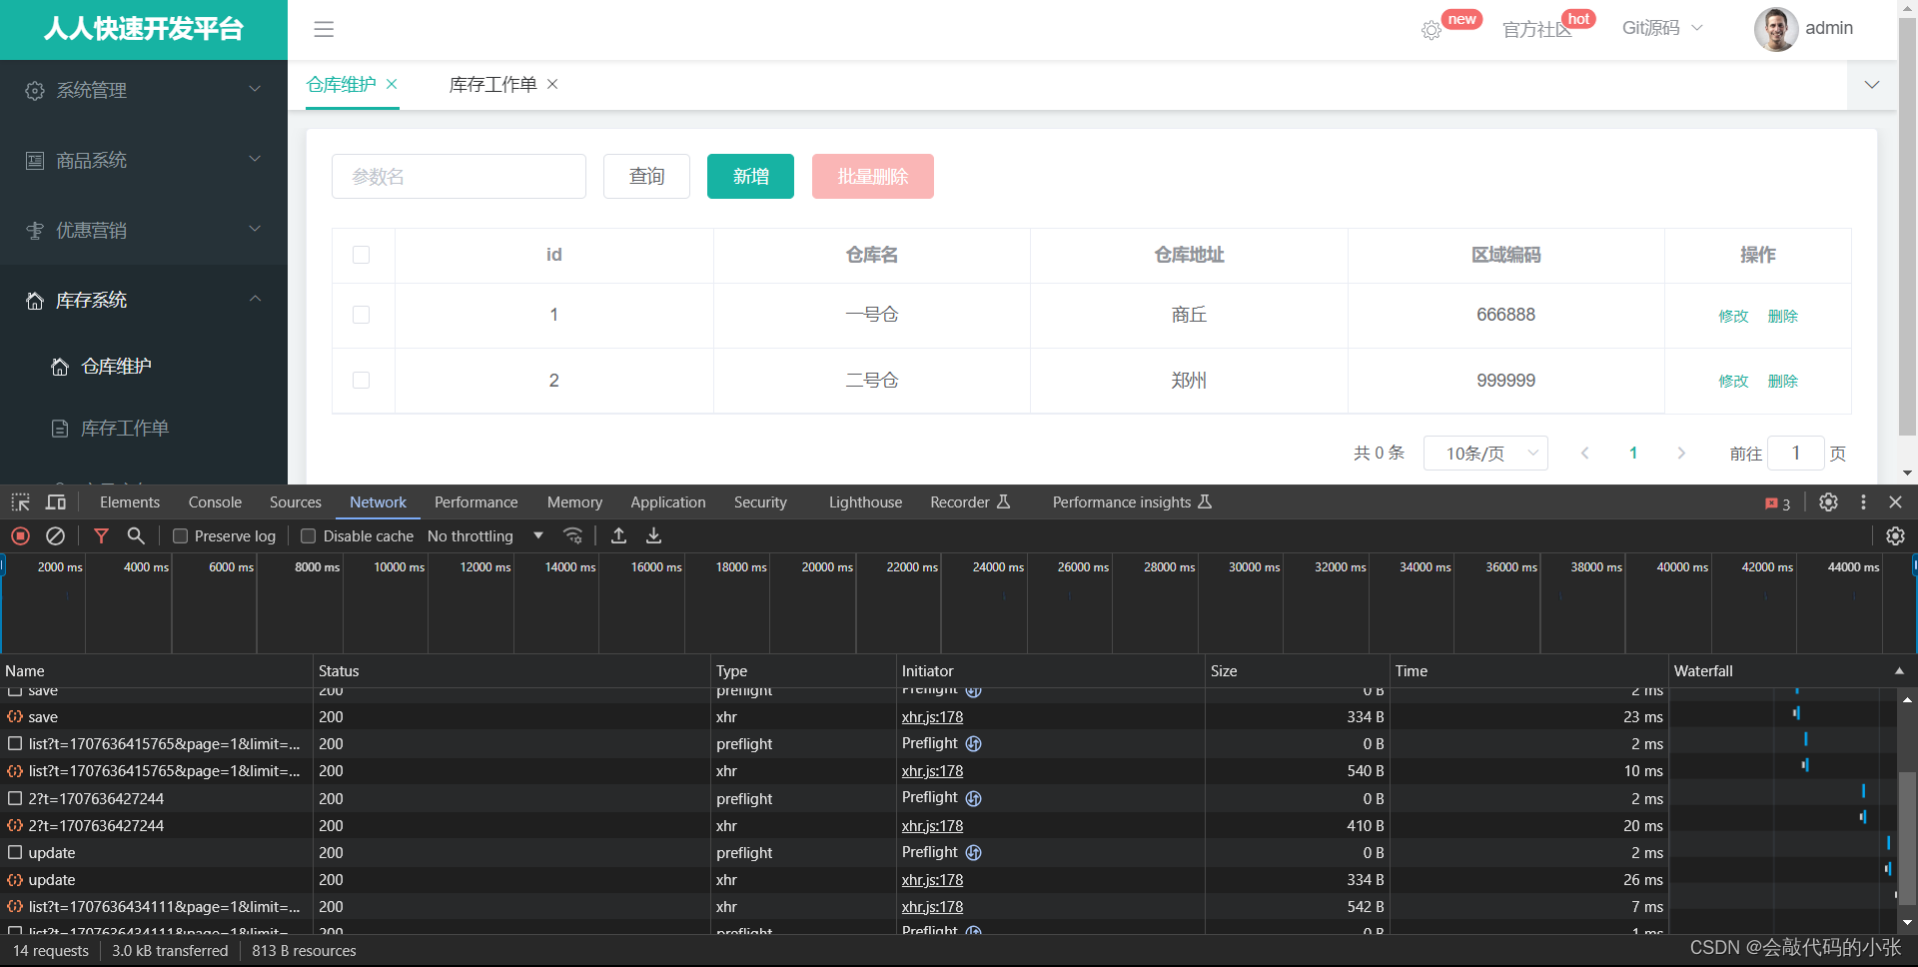
Task: Switch to the Elements tab
Action: [130, 502]
